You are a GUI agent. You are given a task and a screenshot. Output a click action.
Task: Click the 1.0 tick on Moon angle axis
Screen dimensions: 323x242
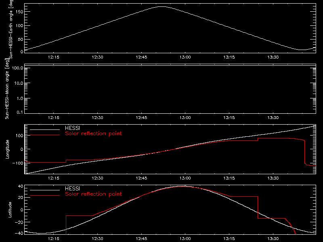[x=20, y=98]
